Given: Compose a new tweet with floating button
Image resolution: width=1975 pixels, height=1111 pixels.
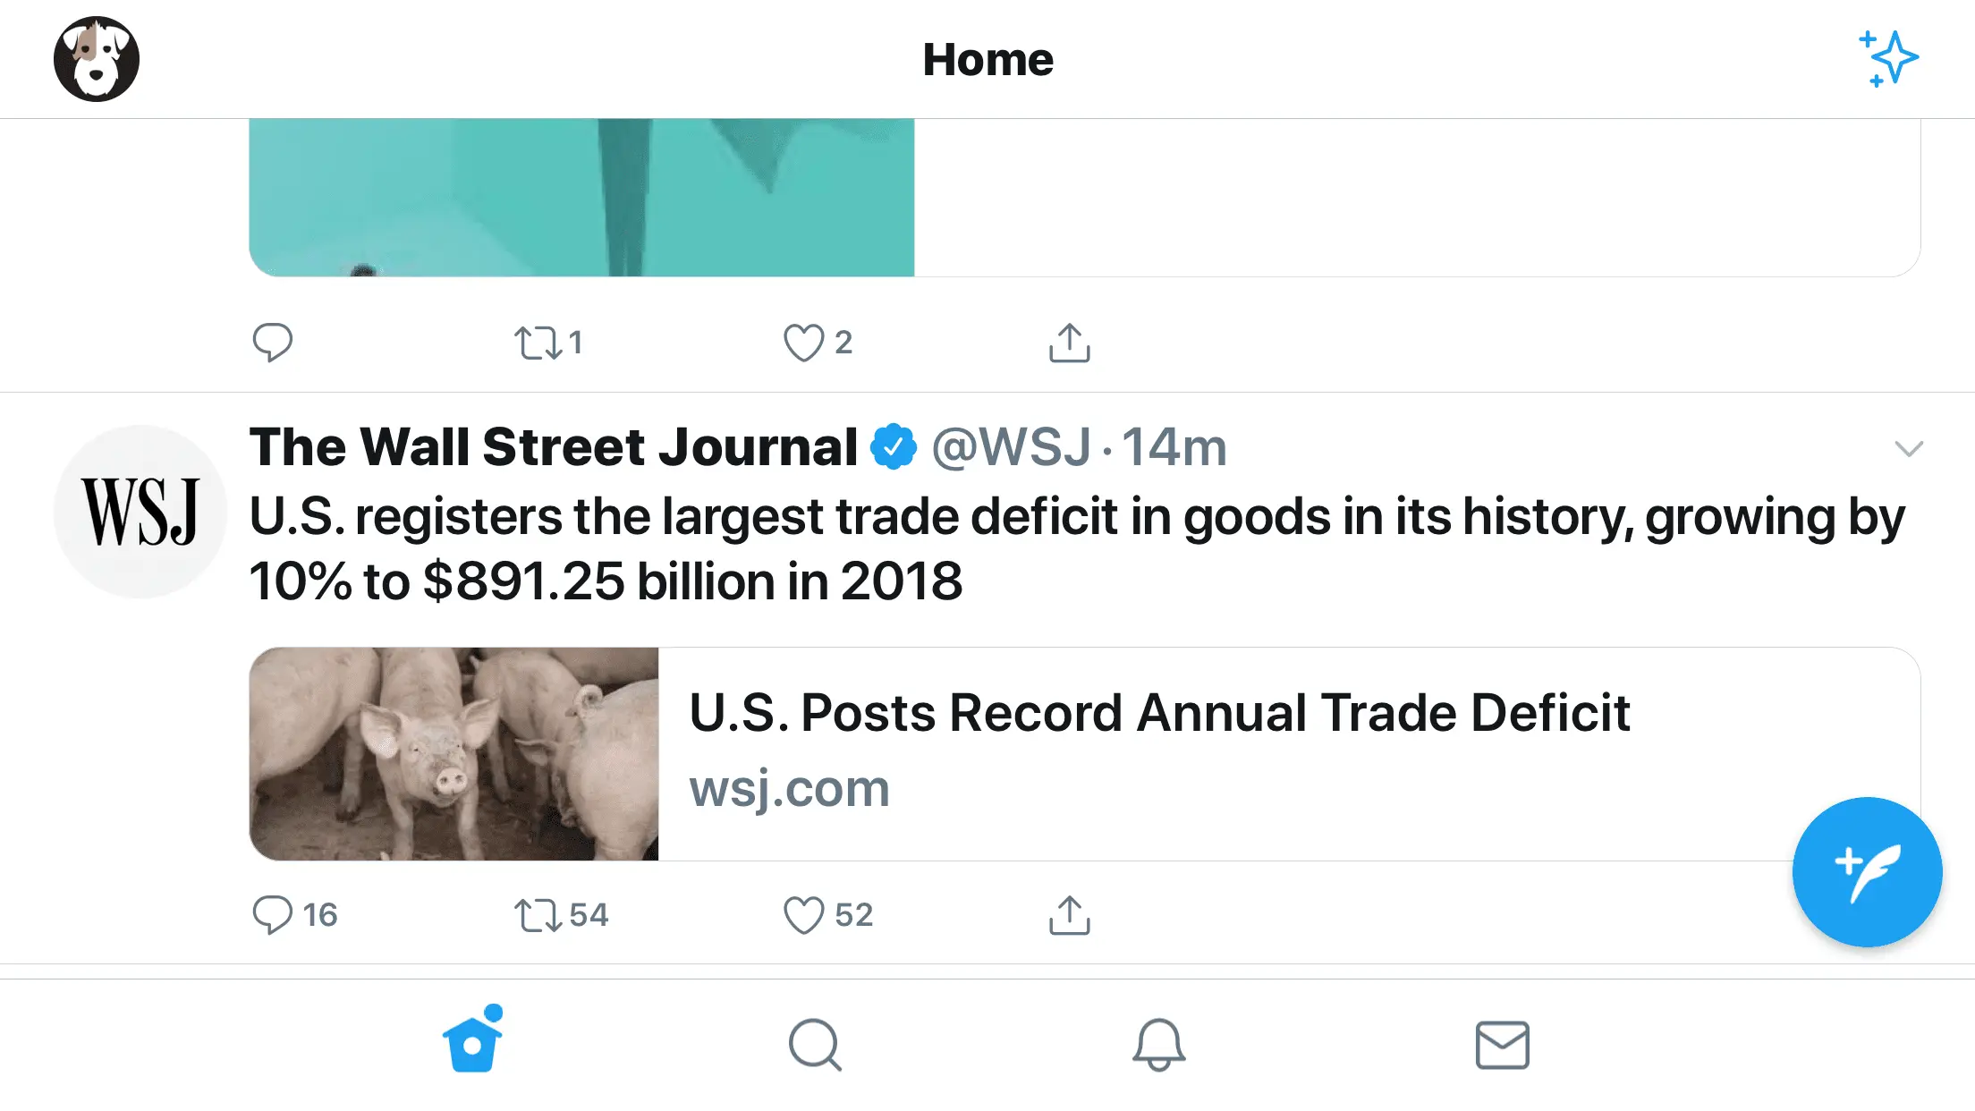Looking at the screenshot, I should 1867,871.
